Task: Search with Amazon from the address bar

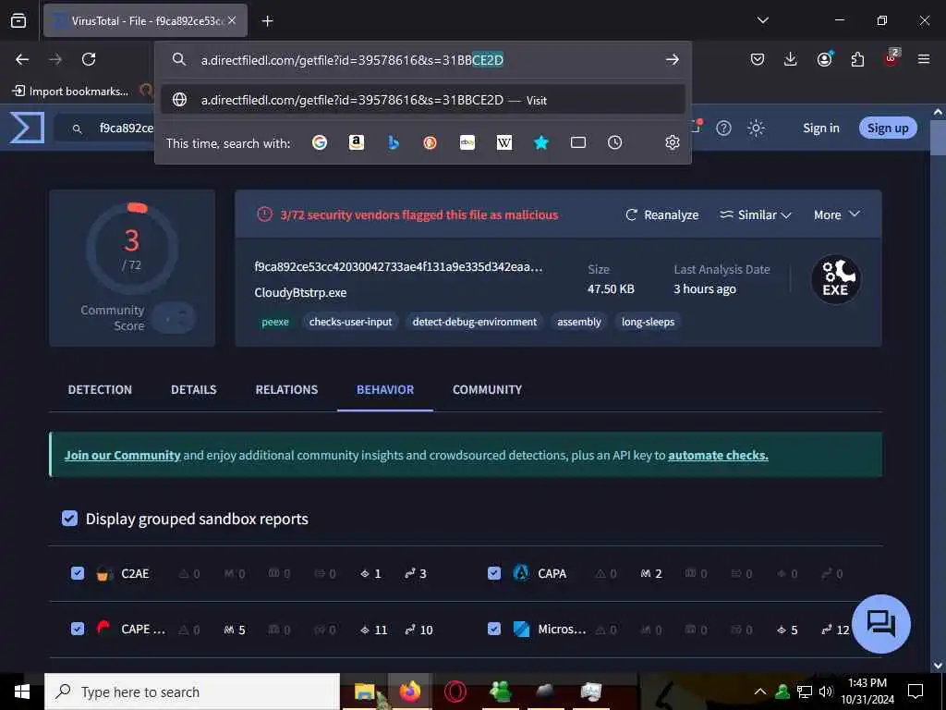Action: [357, 142]
